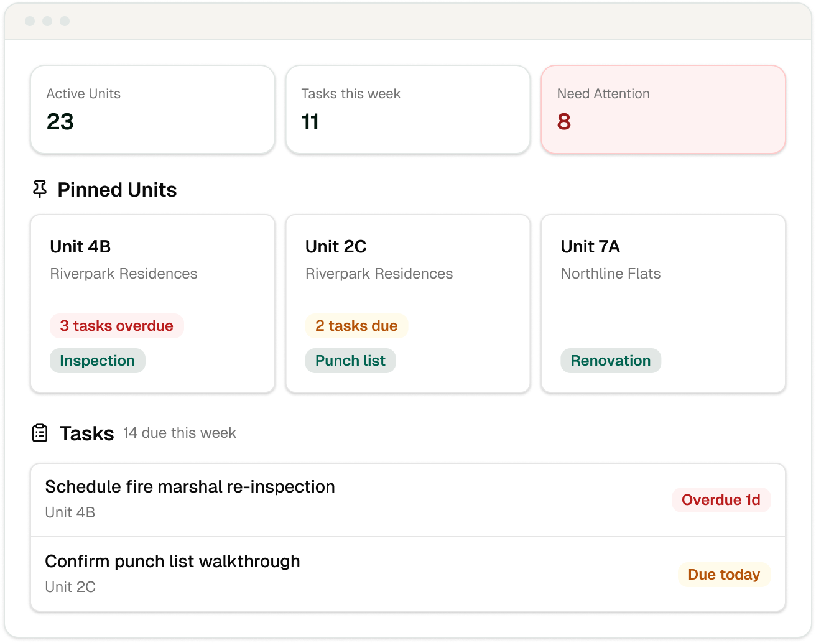
Task: Click the Active Units count 23
Action: [x=60, y=122]
